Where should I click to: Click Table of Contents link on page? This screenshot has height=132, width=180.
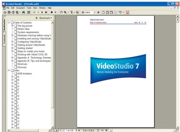tap(96, 22)
